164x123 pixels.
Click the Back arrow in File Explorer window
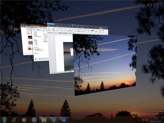click(33, 28)
